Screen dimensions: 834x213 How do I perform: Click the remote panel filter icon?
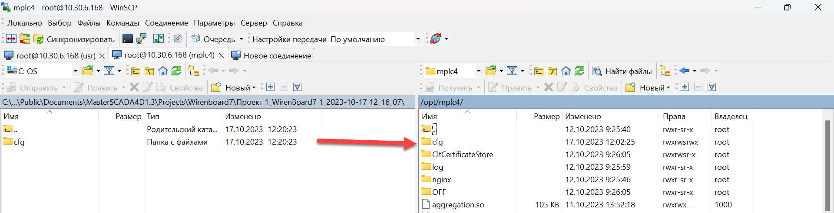coord(513,71)
